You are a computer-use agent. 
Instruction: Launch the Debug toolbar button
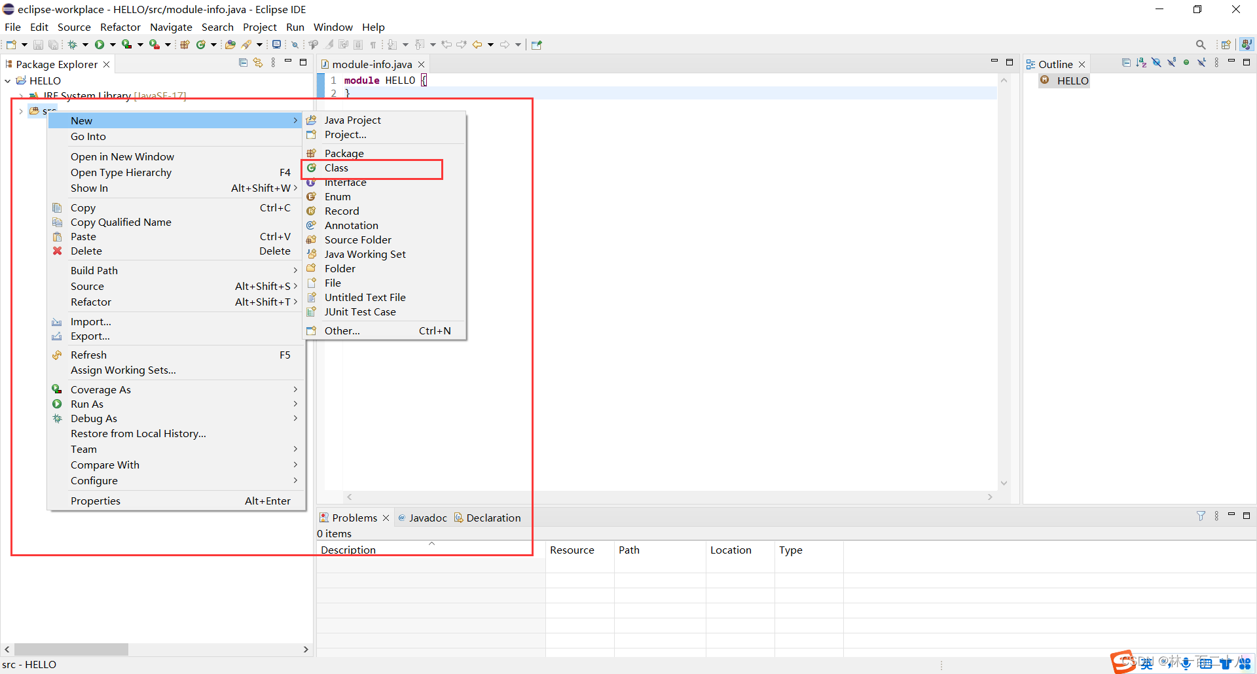[x=73, y=44]
